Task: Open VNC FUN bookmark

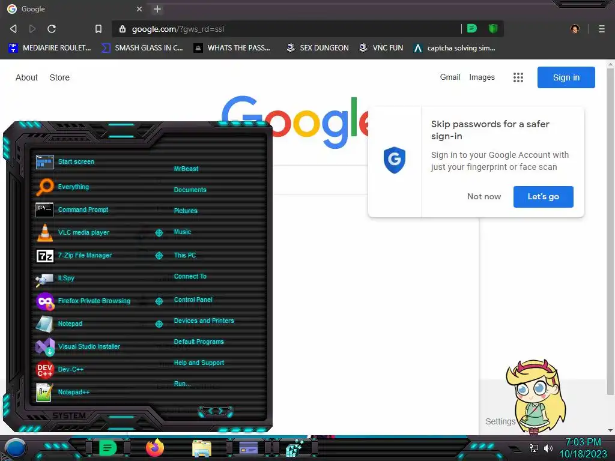Action: click(x=381, y=48)
